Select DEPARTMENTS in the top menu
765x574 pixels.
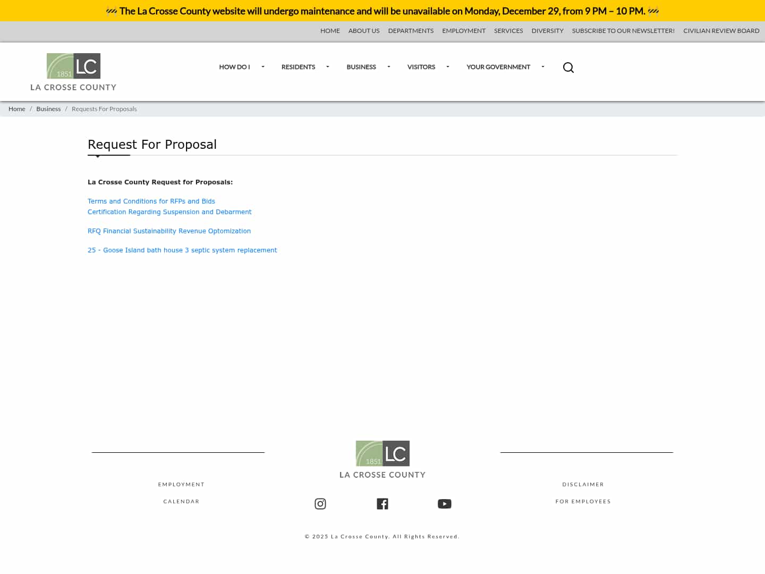[x=411, y=31]
